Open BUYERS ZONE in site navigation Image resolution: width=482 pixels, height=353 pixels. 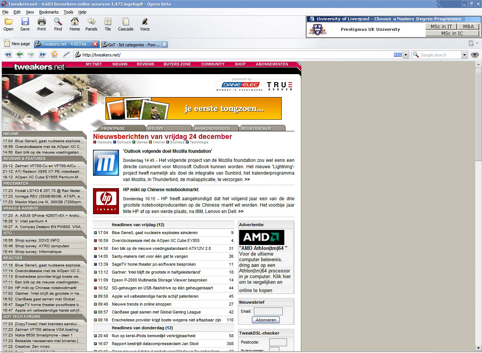click(177, 64)
